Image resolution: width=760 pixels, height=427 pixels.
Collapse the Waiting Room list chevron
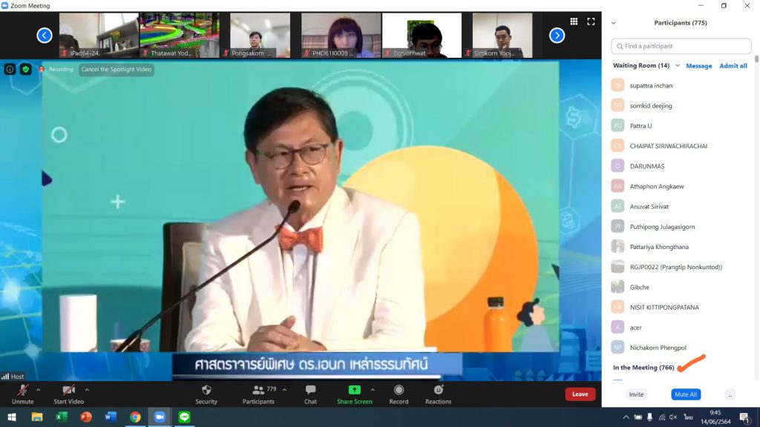click(677, 65)
